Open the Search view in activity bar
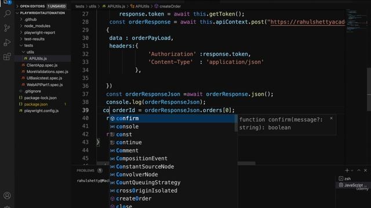 point(7,13)
